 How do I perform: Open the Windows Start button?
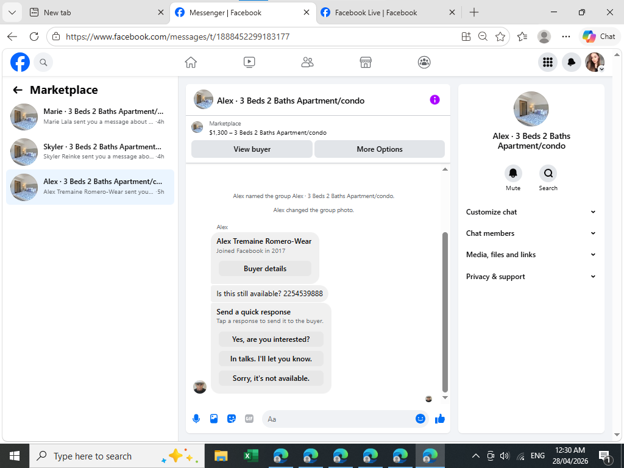[15, 456]
